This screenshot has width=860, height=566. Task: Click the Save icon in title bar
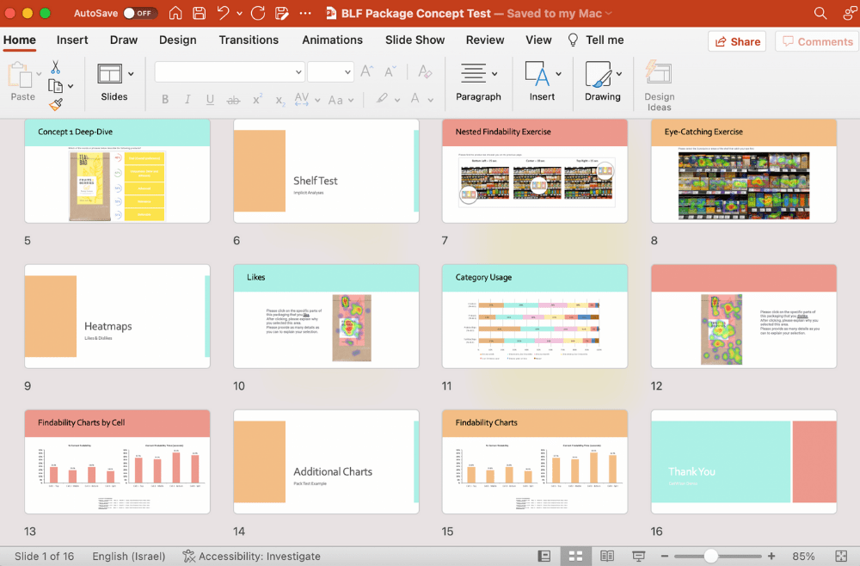pyautogui.click(x=200, y=13)
